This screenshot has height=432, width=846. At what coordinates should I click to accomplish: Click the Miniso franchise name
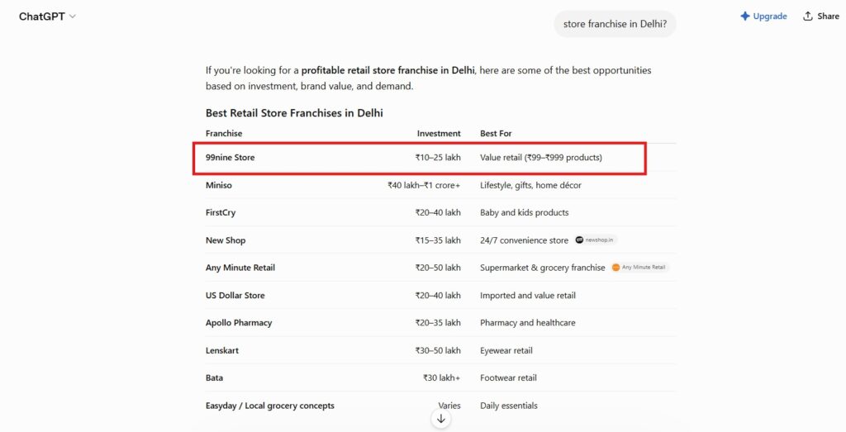pyautogui.click(x=218, y=185)
